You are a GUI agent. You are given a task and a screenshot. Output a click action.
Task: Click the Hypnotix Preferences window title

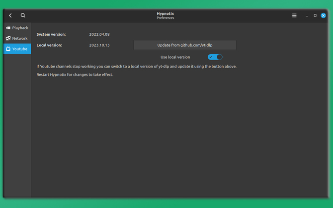166,15
